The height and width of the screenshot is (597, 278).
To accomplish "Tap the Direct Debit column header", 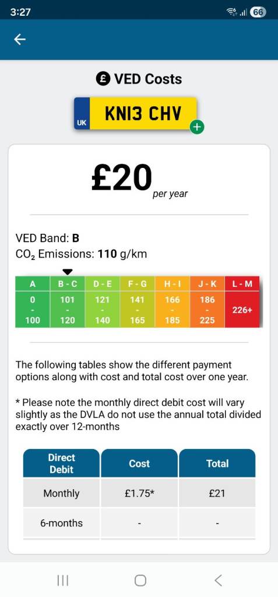I will point(61,463).
